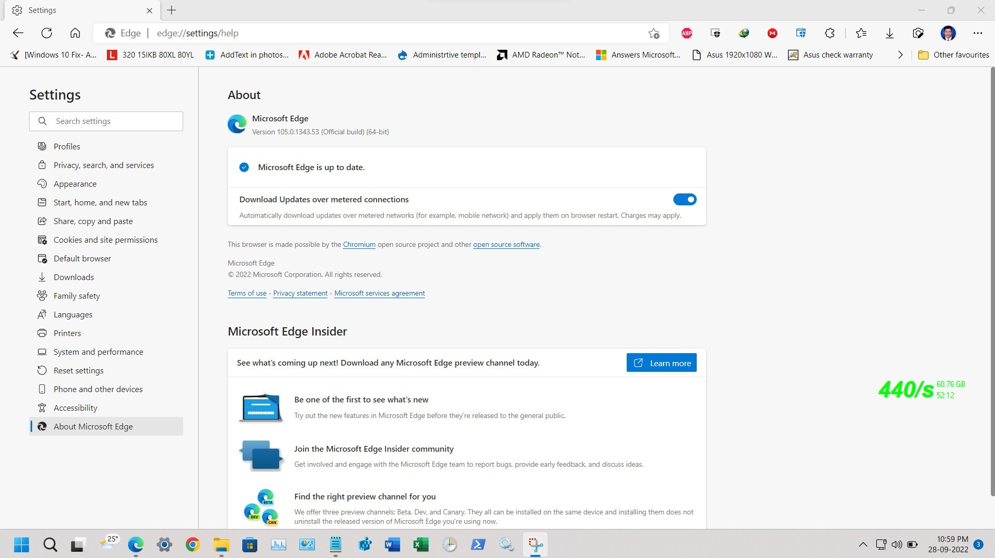995x558 pixels.
Task: Open the red M extension icon
Action: [772, 33]
